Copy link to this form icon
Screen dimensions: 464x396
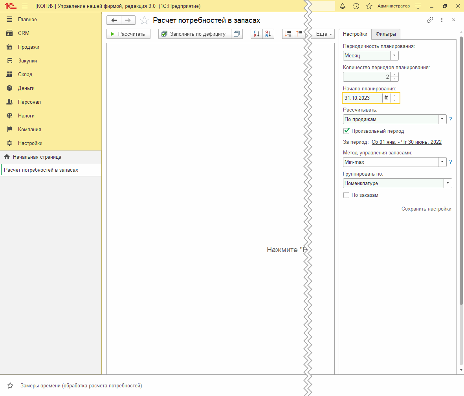430,20
